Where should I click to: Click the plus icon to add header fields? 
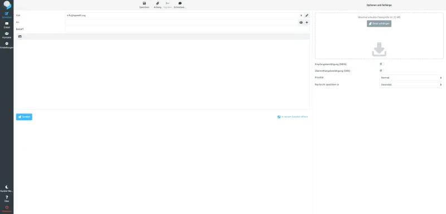coord(307,22)
